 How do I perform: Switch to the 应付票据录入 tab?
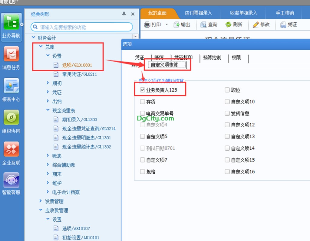(198, 13)
